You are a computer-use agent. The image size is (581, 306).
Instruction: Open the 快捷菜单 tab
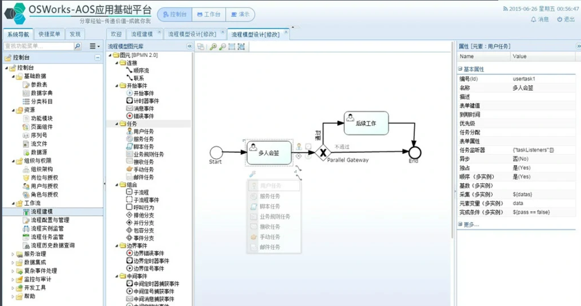(x=49, y=34)
